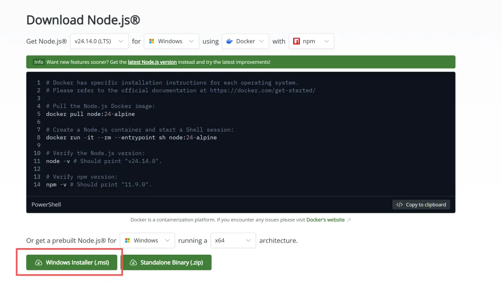Image resolution: width=502 pixels, height=284 pixels.
Task: Click the code brackets icon on Copy to clipboard
Action: coord(400,204)
